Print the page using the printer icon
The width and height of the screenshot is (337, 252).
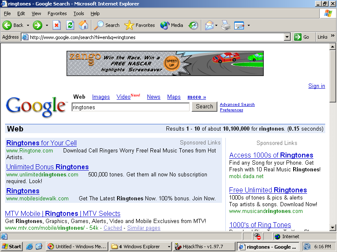226,25
